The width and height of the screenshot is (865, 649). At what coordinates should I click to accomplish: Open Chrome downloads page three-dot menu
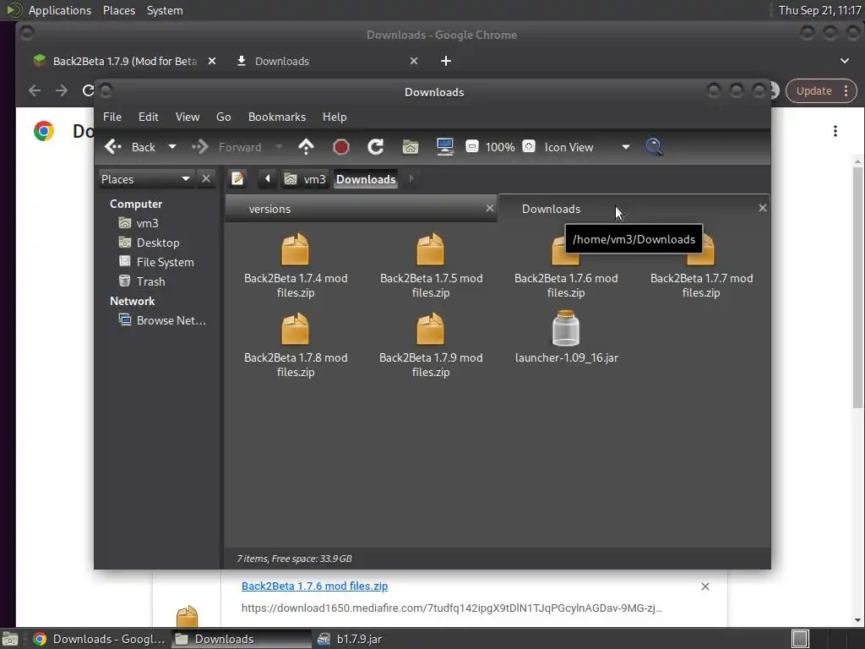pyautogui.click(x=835, y=131)
